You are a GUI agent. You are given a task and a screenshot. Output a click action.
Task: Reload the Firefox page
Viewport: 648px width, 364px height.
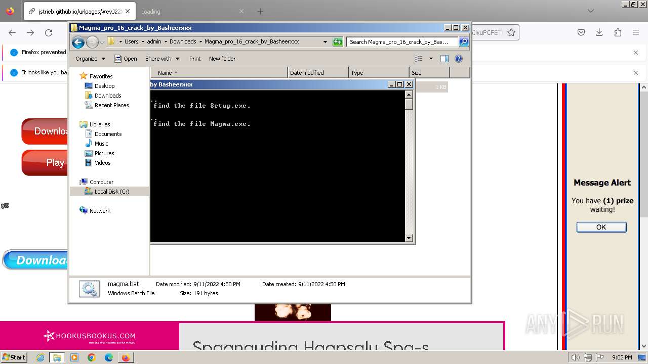(49, 32)
